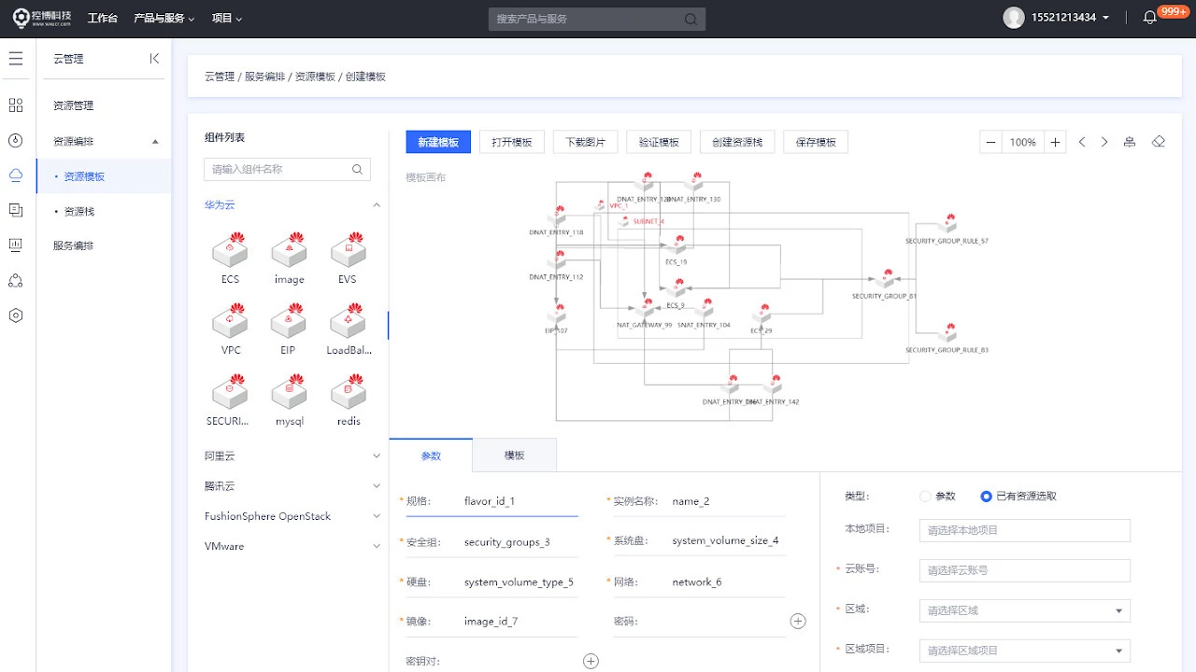This screenshot has width=1196, height=672.
Task: Click the hamburger menu icon
Action: (16, 59)
